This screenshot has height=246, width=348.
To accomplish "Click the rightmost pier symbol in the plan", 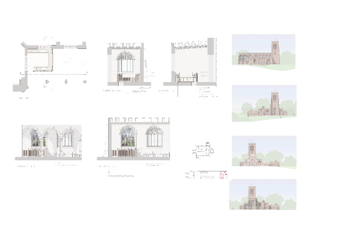I will 85,82.
